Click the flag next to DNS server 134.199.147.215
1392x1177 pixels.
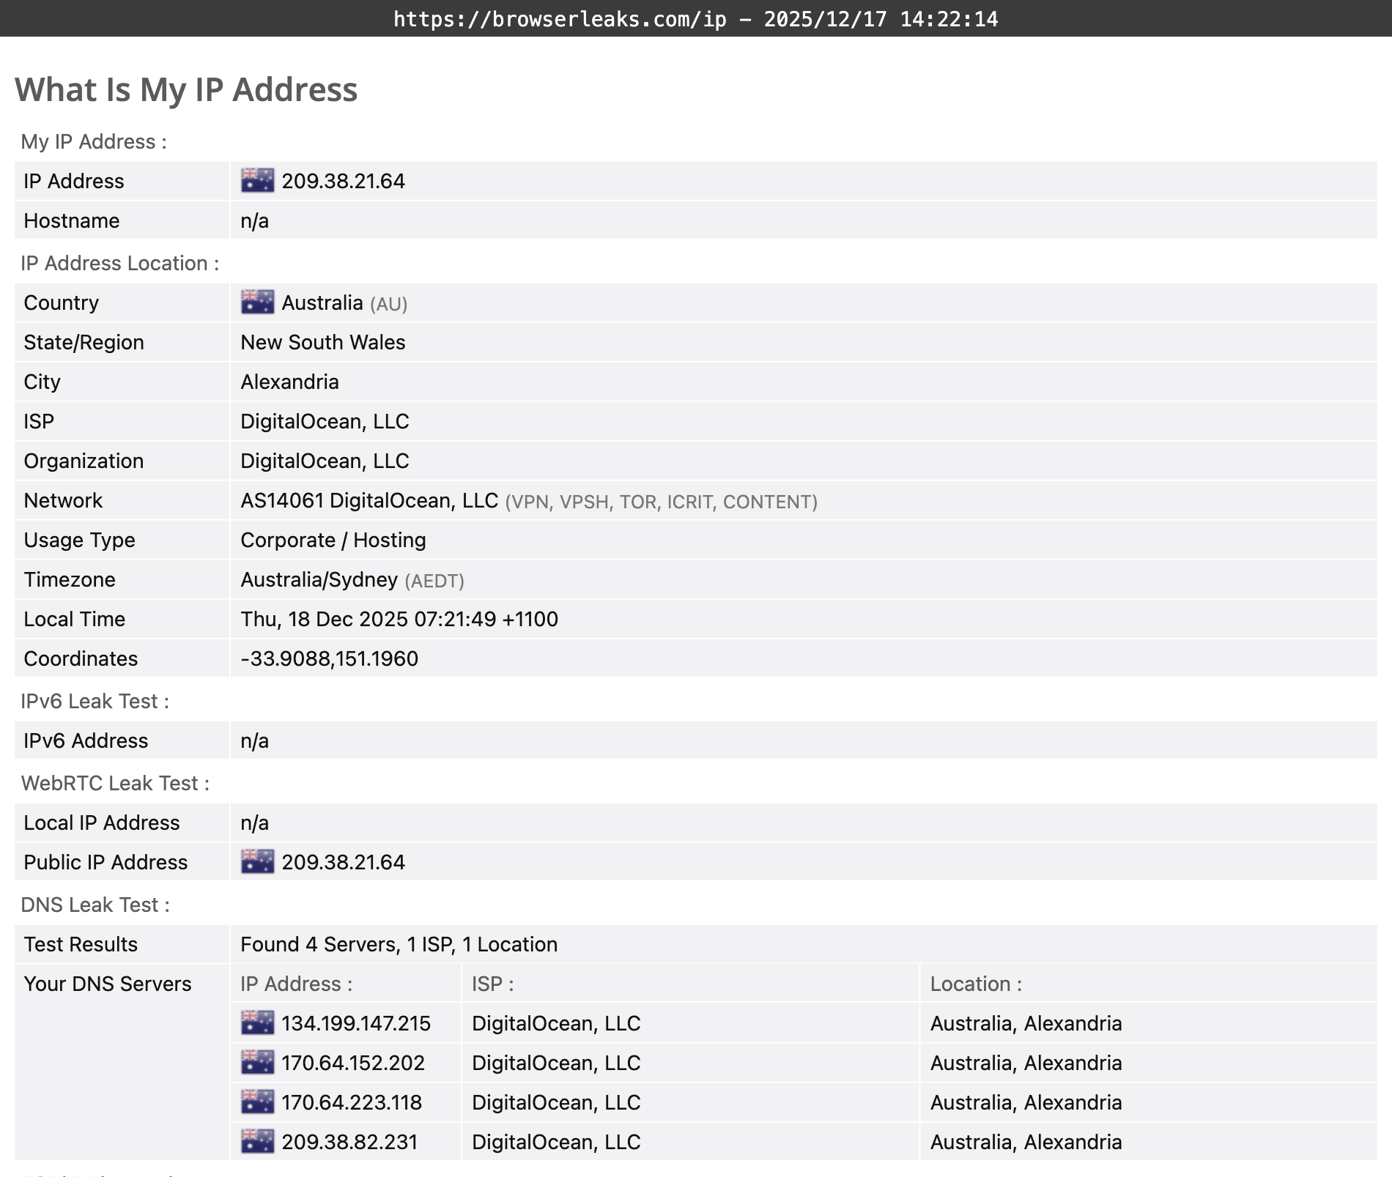tap(258, 1023)
